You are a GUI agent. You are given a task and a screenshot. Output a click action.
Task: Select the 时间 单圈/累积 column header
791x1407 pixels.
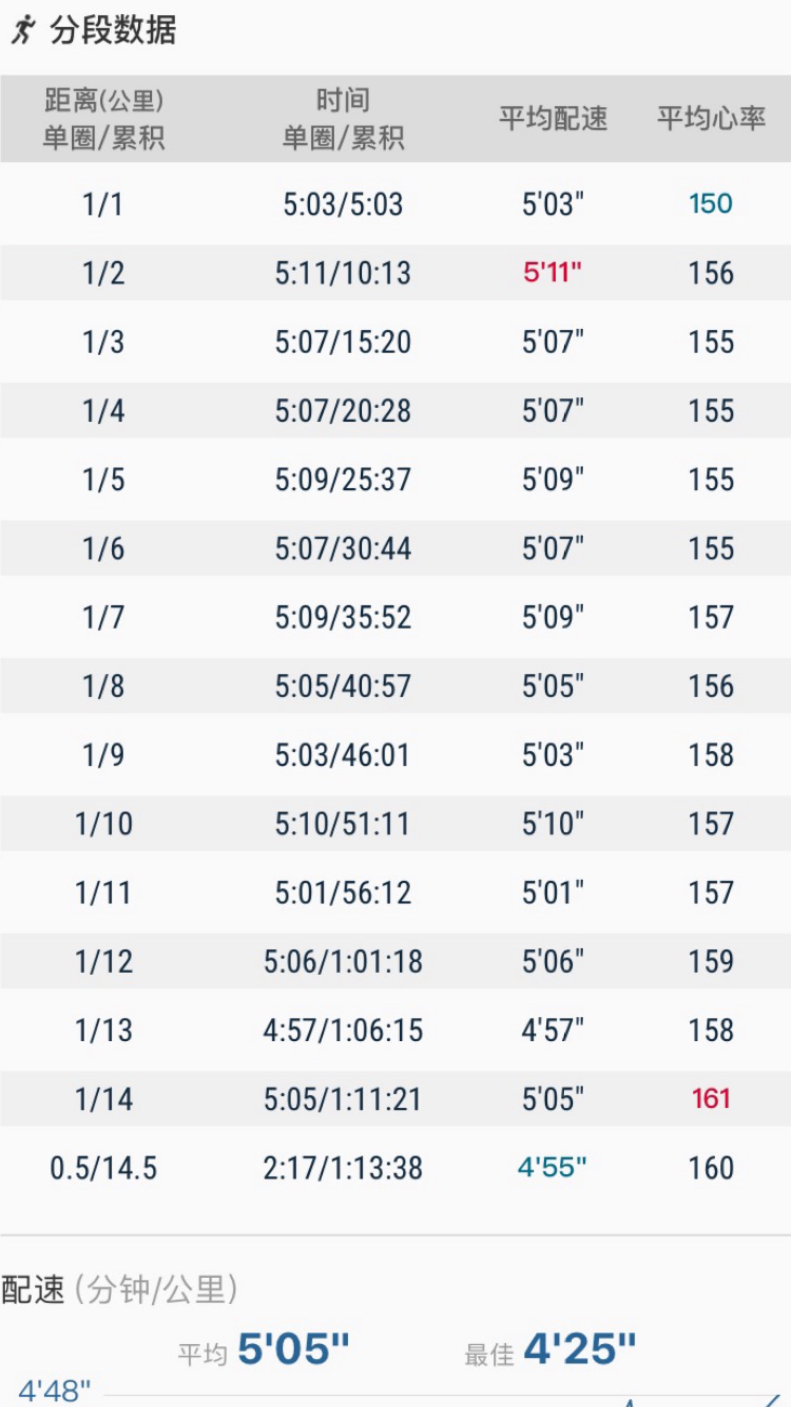[343, 119]
